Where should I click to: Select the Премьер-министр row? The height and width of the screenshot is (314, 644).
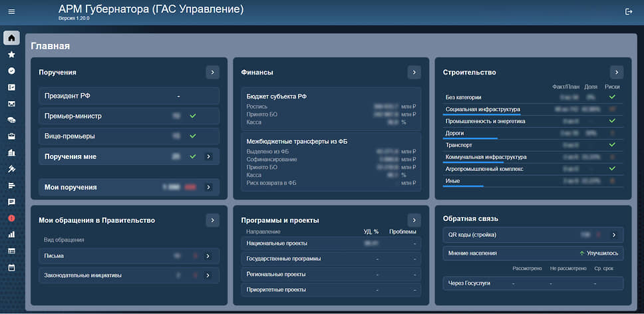point(129,116)
